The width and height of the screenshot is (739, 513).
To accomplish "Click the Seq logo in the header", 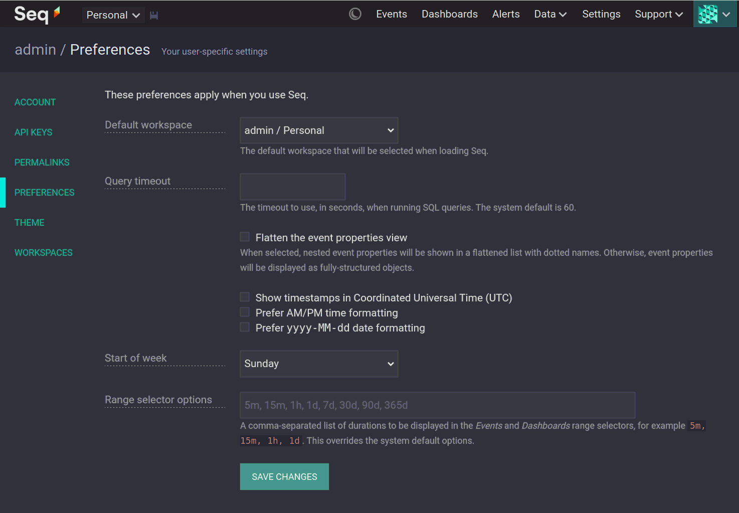I will (x=37, y=14).
